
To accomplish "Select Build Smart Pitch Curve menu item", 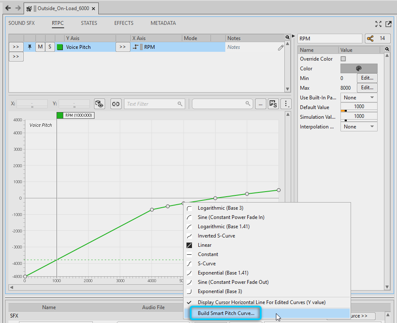I will 226,313.
